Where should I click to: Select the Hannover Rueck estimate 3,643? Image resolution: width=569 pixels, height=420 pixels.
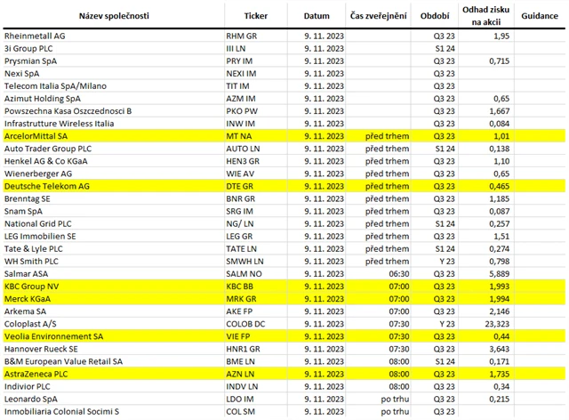(498, 350)
